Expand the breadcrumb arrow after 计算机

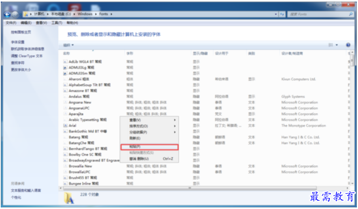[48, 14]
